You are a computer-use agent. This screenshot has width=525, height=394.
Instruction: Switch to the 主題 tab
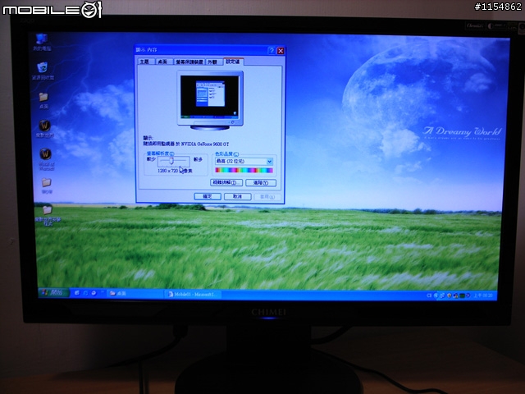tap(144, 62)
